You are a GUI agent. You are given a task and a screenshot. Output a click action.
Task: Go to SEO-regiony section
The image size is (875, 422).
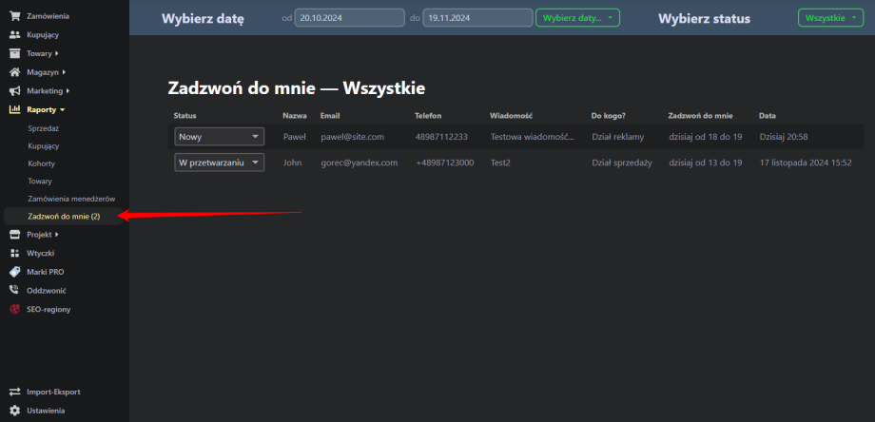[x=49, y=309]
